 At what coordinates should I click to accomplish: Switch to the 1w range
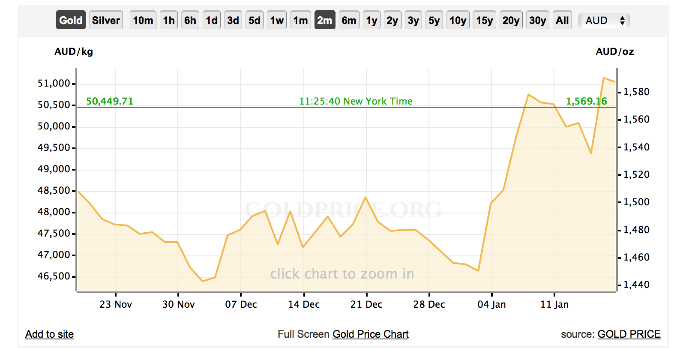(x=277, y=20)
